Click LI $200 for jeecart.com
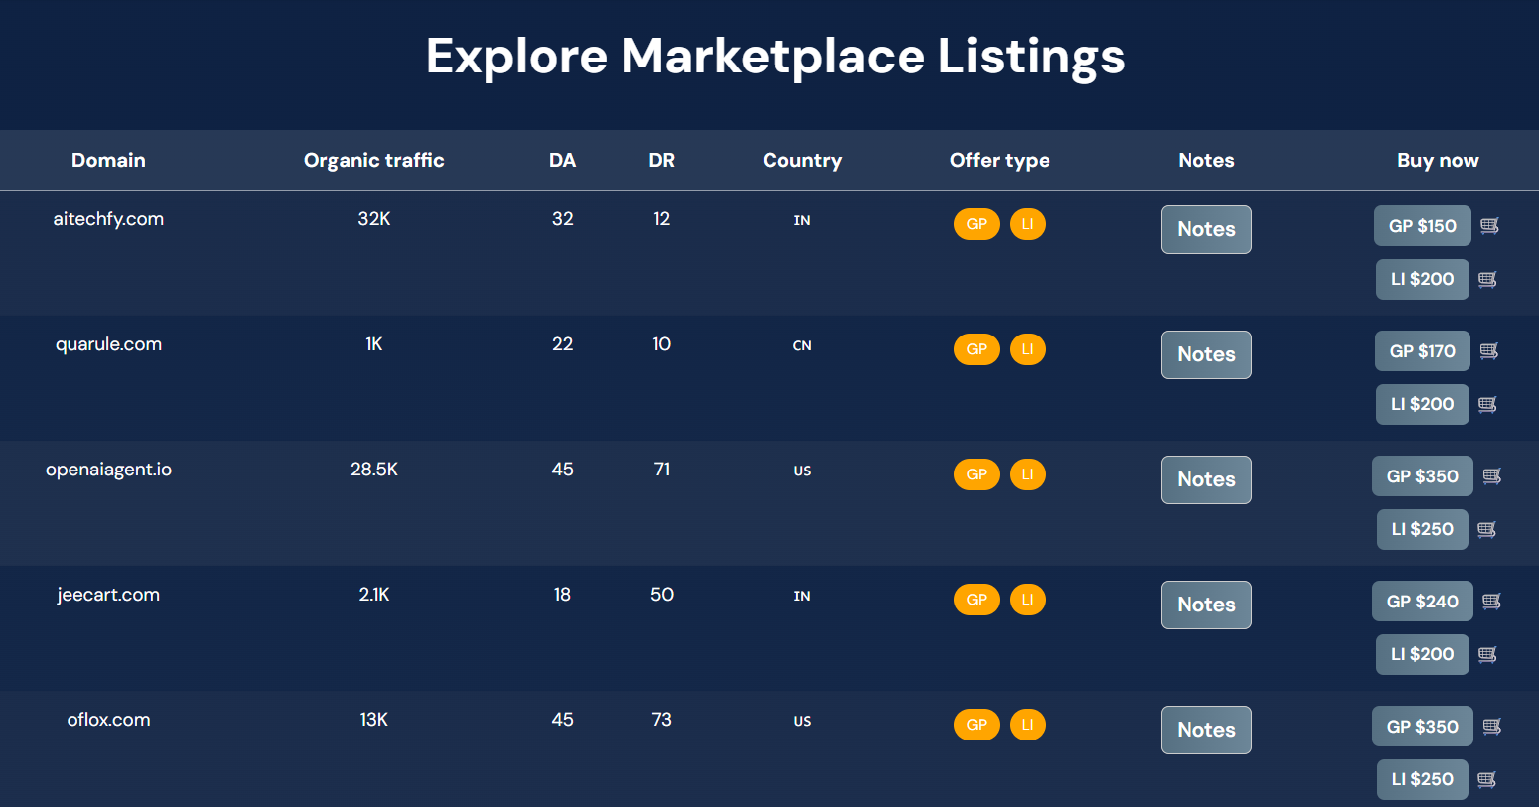 pyautogui.click(x=1423, y=654)
